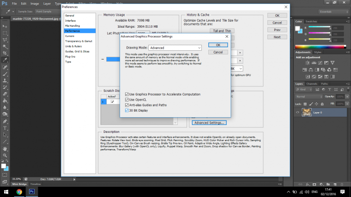Click Prev in Preferences dialog

pyautogui.click(x=277, y=30)
